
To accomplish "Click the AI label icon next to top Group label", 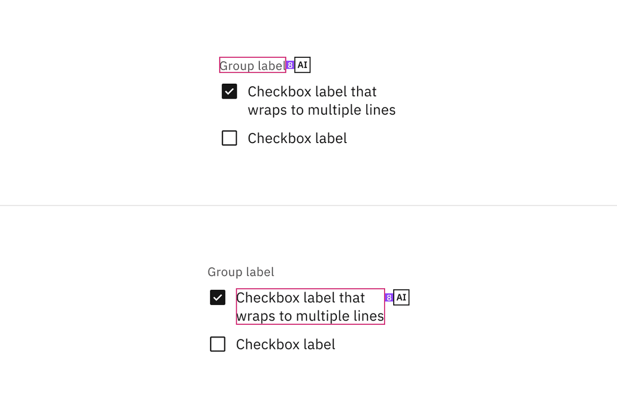I will point(302,64).
